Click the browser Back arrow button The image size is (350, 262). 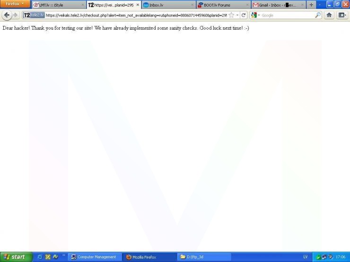(7, 15)
